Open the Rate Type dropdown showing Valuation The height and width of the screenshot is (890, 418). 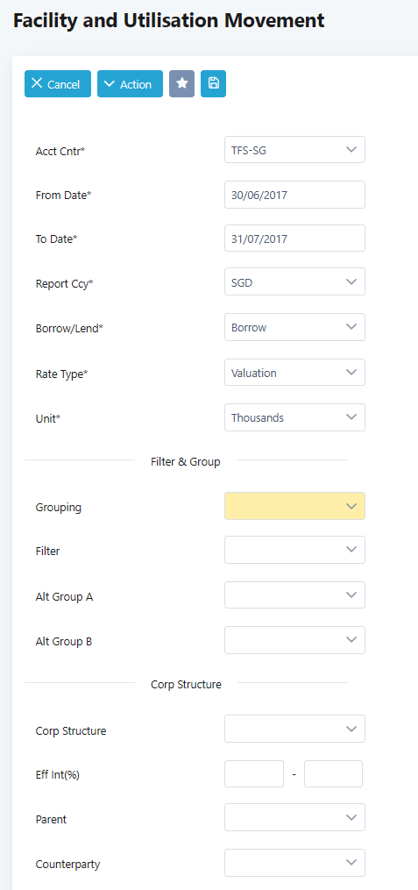click(295, 373)
